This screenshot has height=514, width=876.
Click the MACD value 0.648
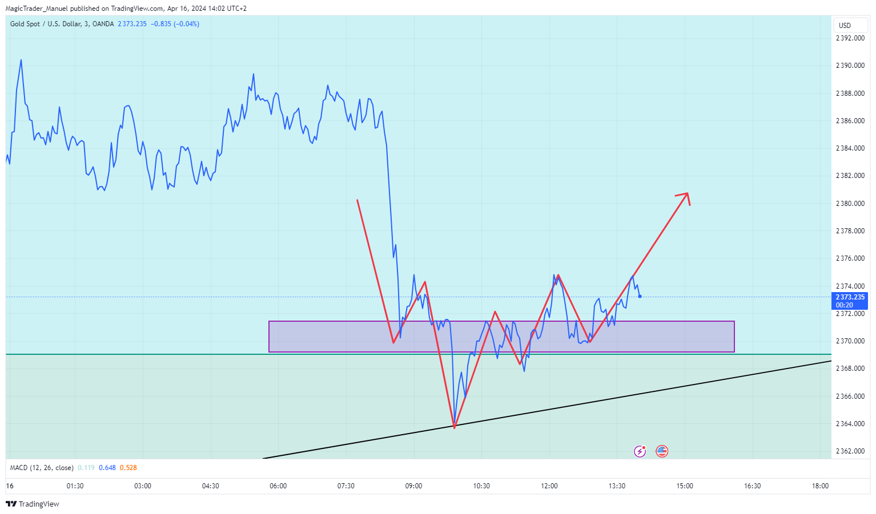coord(107,468)
